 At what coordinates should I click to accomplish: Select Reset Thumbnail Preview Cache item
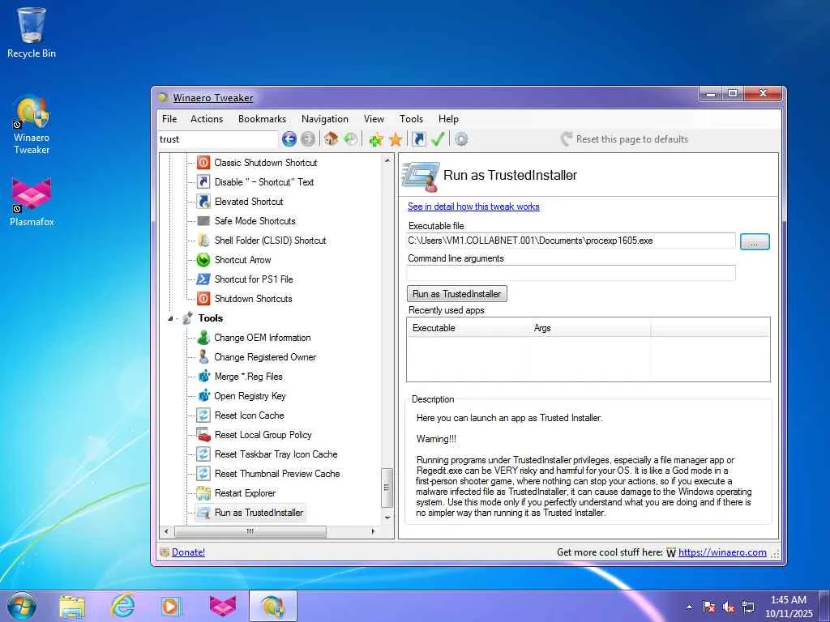click(x=277, y=474)
